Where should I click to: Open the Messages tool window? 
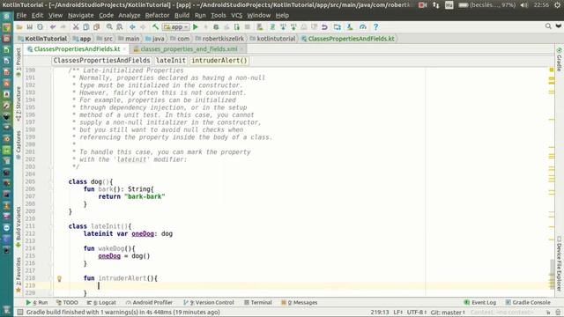[x=300, y=303]
